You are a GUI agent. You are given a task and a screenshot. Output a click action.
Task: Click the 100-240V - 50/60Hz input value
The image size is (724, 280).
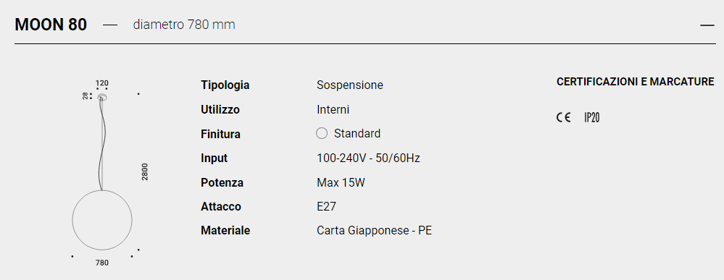pos(368,158)
